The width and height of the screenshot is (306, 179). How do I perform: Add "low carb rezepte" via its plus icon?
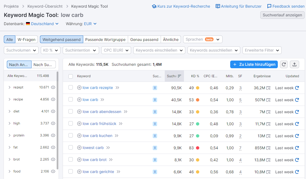(x=79, y=88)
